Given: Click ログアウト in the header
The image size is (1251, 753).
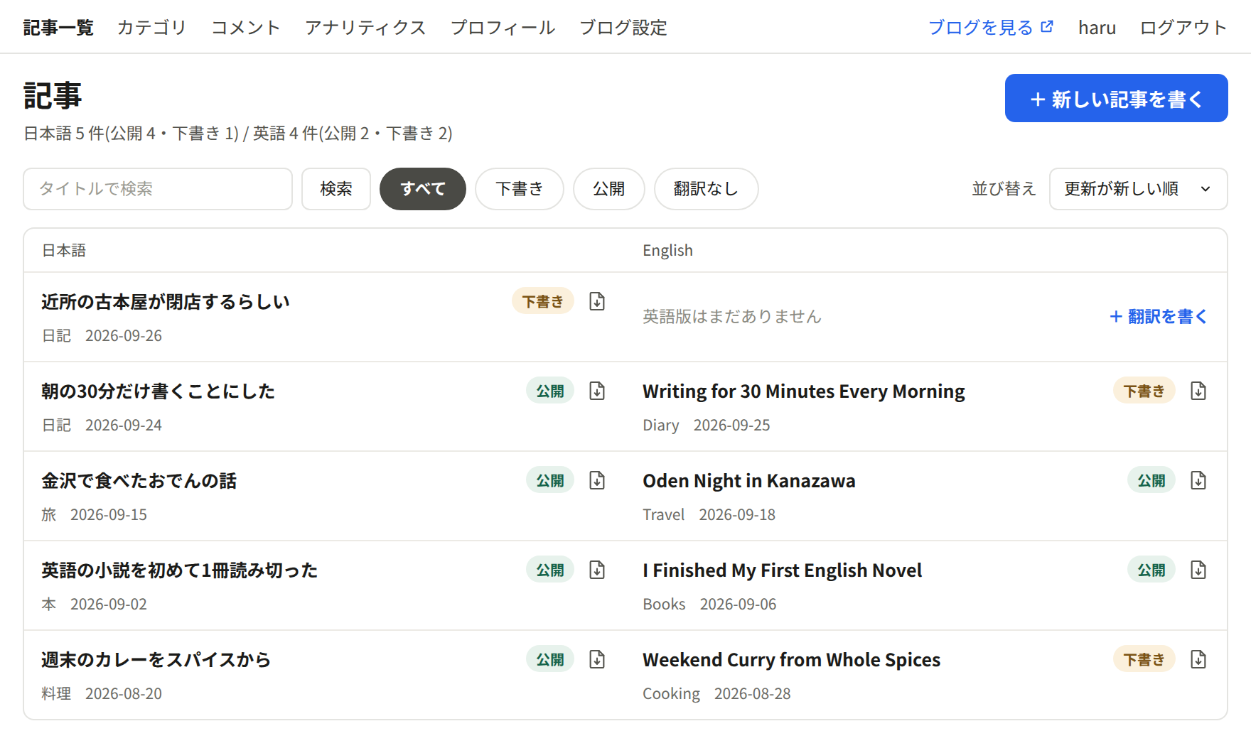Looking at the screenshot, I should (x=1183, y=28).
